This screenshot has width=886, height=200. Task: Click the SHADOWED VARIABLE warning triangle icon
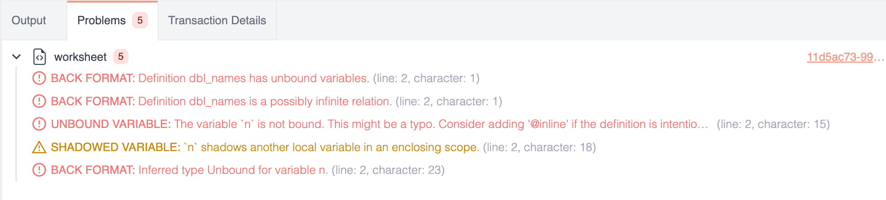pos(39,147)
